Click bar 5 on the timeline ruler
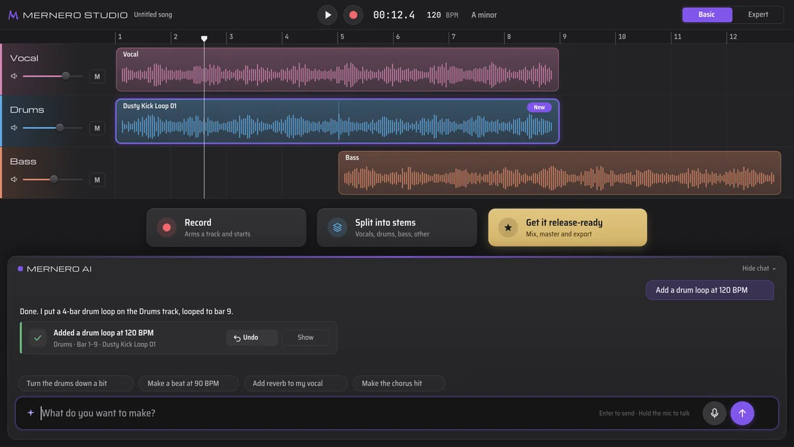The height and width of the screenshot is (447, 794). [x=342, y=37]
